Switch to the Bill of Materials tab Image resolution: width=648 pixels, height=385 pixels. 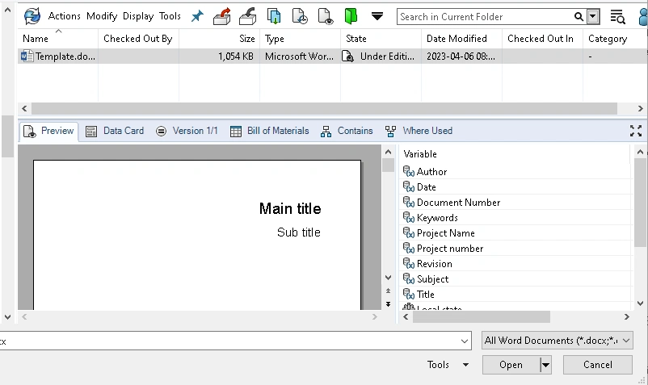(x=269, y=132)
